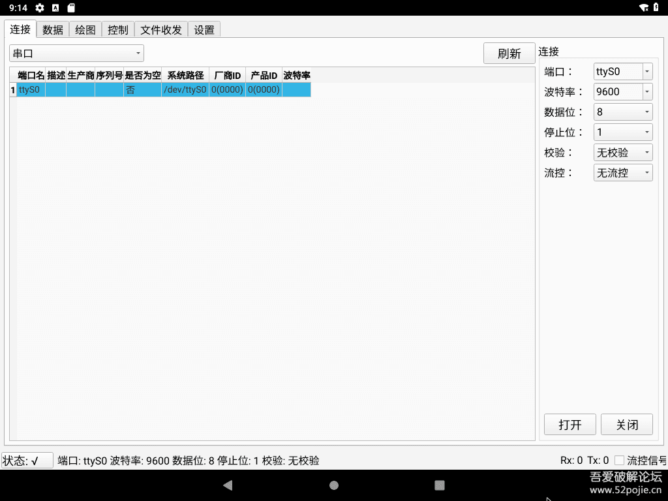Click the 刷新 refresh button
The width and height of the screenshot is (668, 501).
point(509,53)
